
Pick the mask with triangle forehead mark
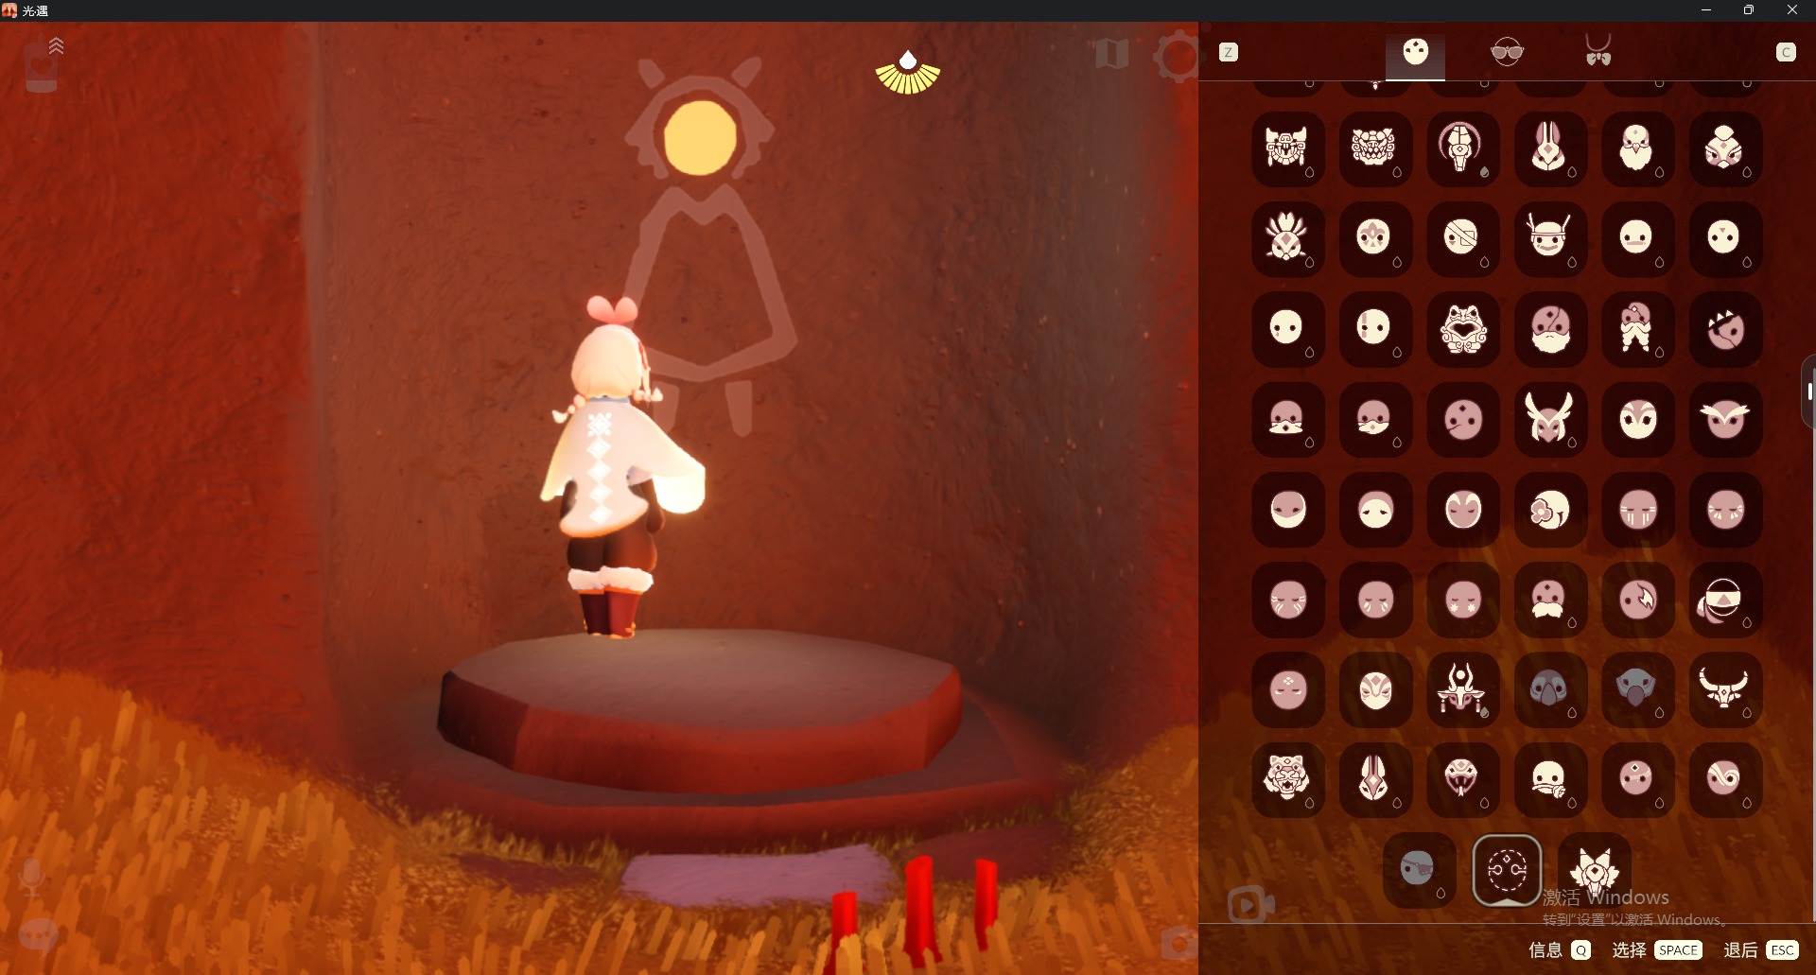(1724, 238)
